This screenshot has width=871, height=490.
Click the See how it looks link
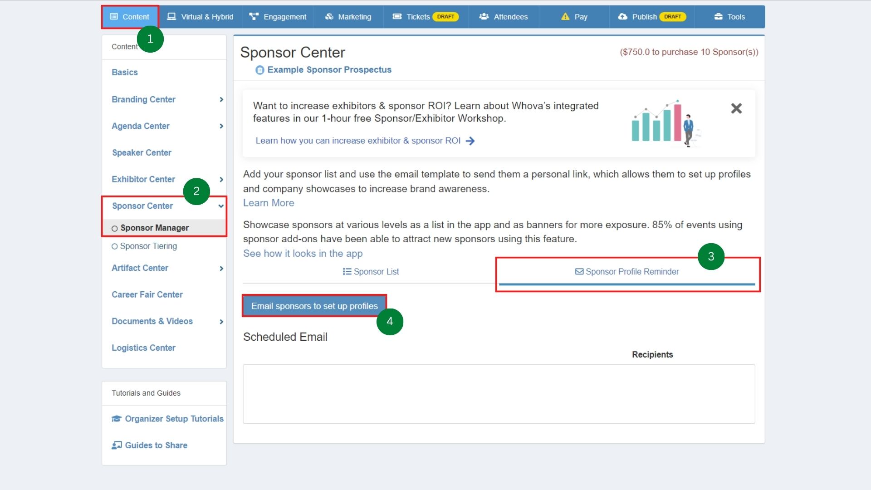[x=303, y=254]
